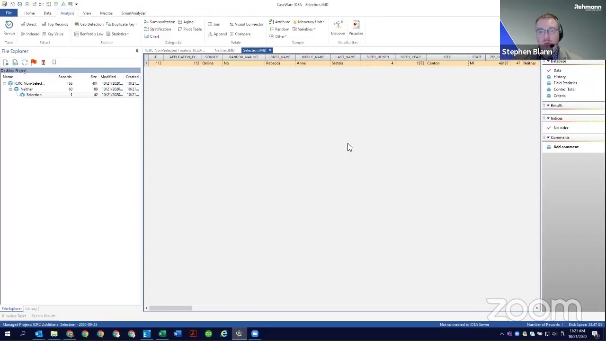Open Top Records extraction

[x=55, y=24]
